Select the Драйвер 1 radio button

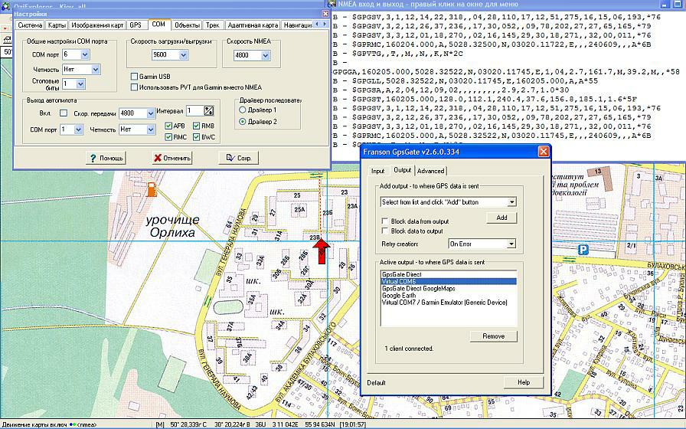click(243, 110)
